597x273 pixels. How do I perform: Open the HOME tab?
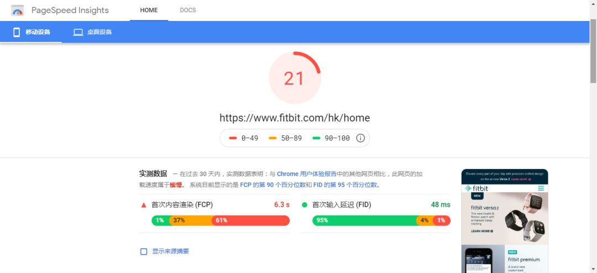[149, 11]
